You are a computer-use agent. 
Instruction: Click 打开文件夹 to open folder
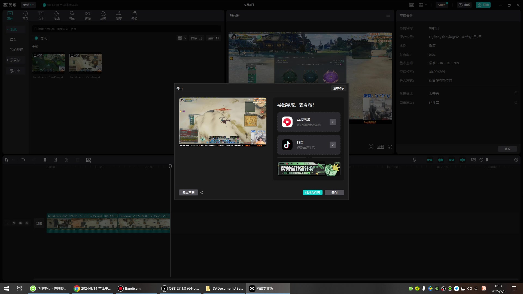pyautogui.click(x=313, y=192)
